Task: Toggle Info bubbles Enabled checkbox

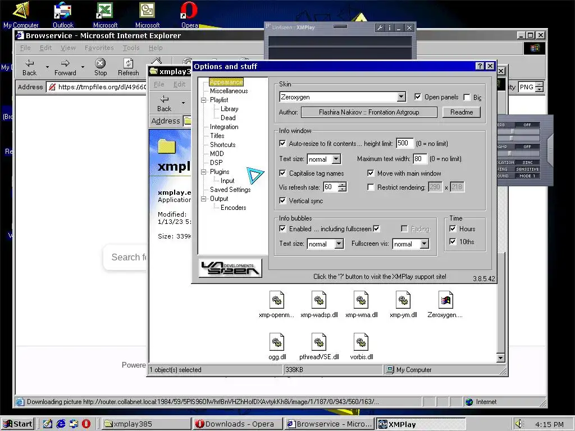Action: [x=282, y=229]
